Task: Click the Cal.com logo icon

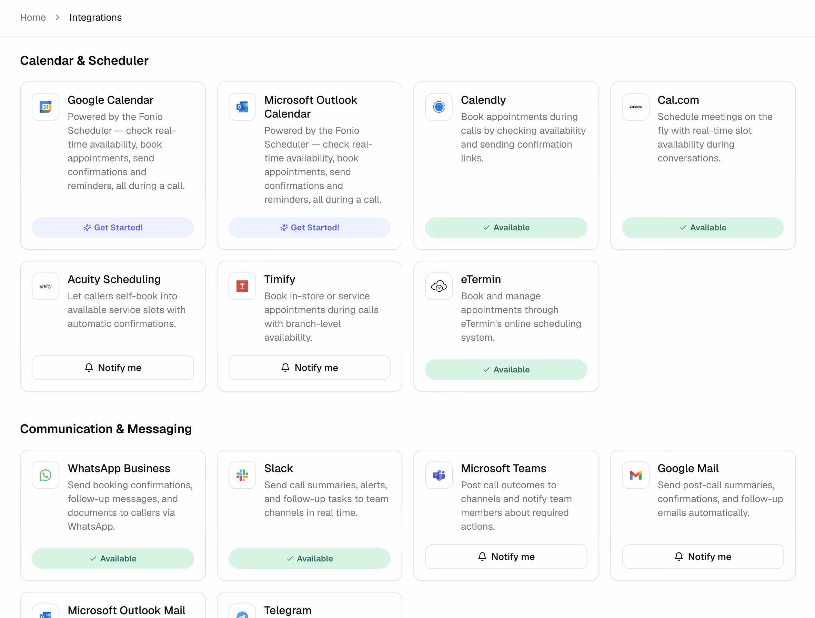Action: pos(635,107)
